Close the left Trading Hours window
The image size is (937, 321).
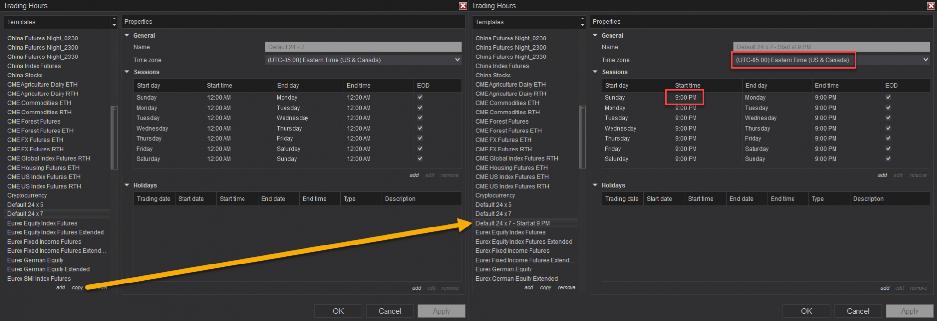coord(463,6)
